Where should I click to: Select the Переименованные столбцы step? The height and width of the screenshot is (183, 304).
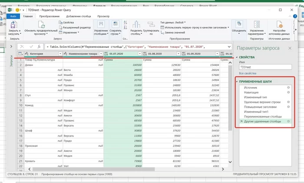(x=263, y=116)
